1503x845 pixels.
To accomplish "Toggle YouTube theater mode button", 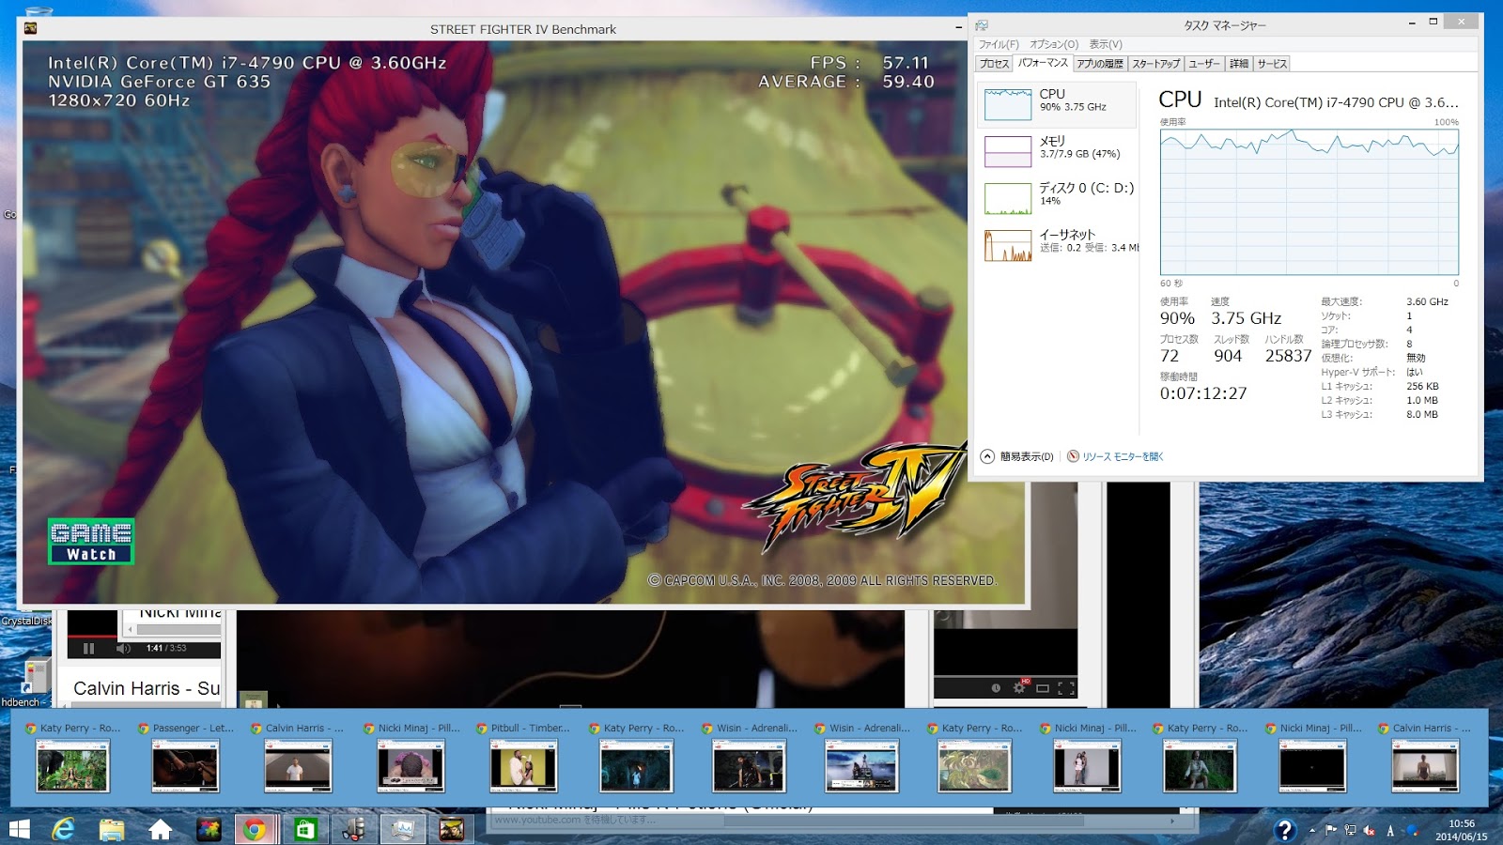I will (x=1042, y=688).
